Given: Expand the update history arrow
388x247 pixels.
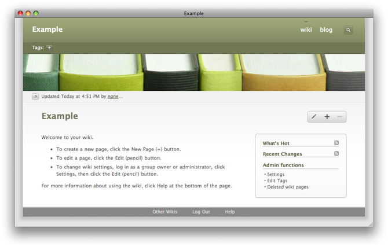Looking at the screenshot, I should click(x=35, y=97).
